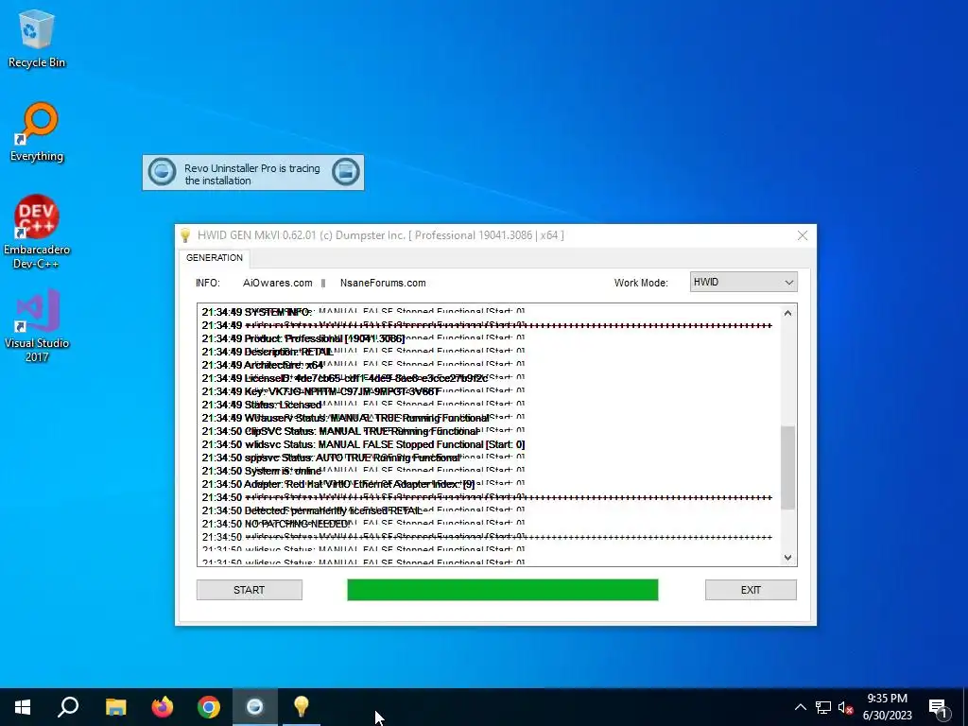Image resolution: width=968 pixels, height=726 pixels.
Task: Show hidden system tray icons
Action: click(x=800, y=707)
